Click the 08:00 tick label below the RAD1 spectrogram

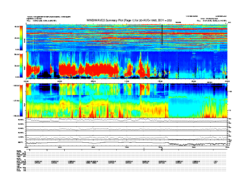click(93, 81)
